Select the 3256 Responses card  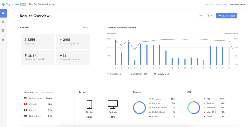click(38, 41)
